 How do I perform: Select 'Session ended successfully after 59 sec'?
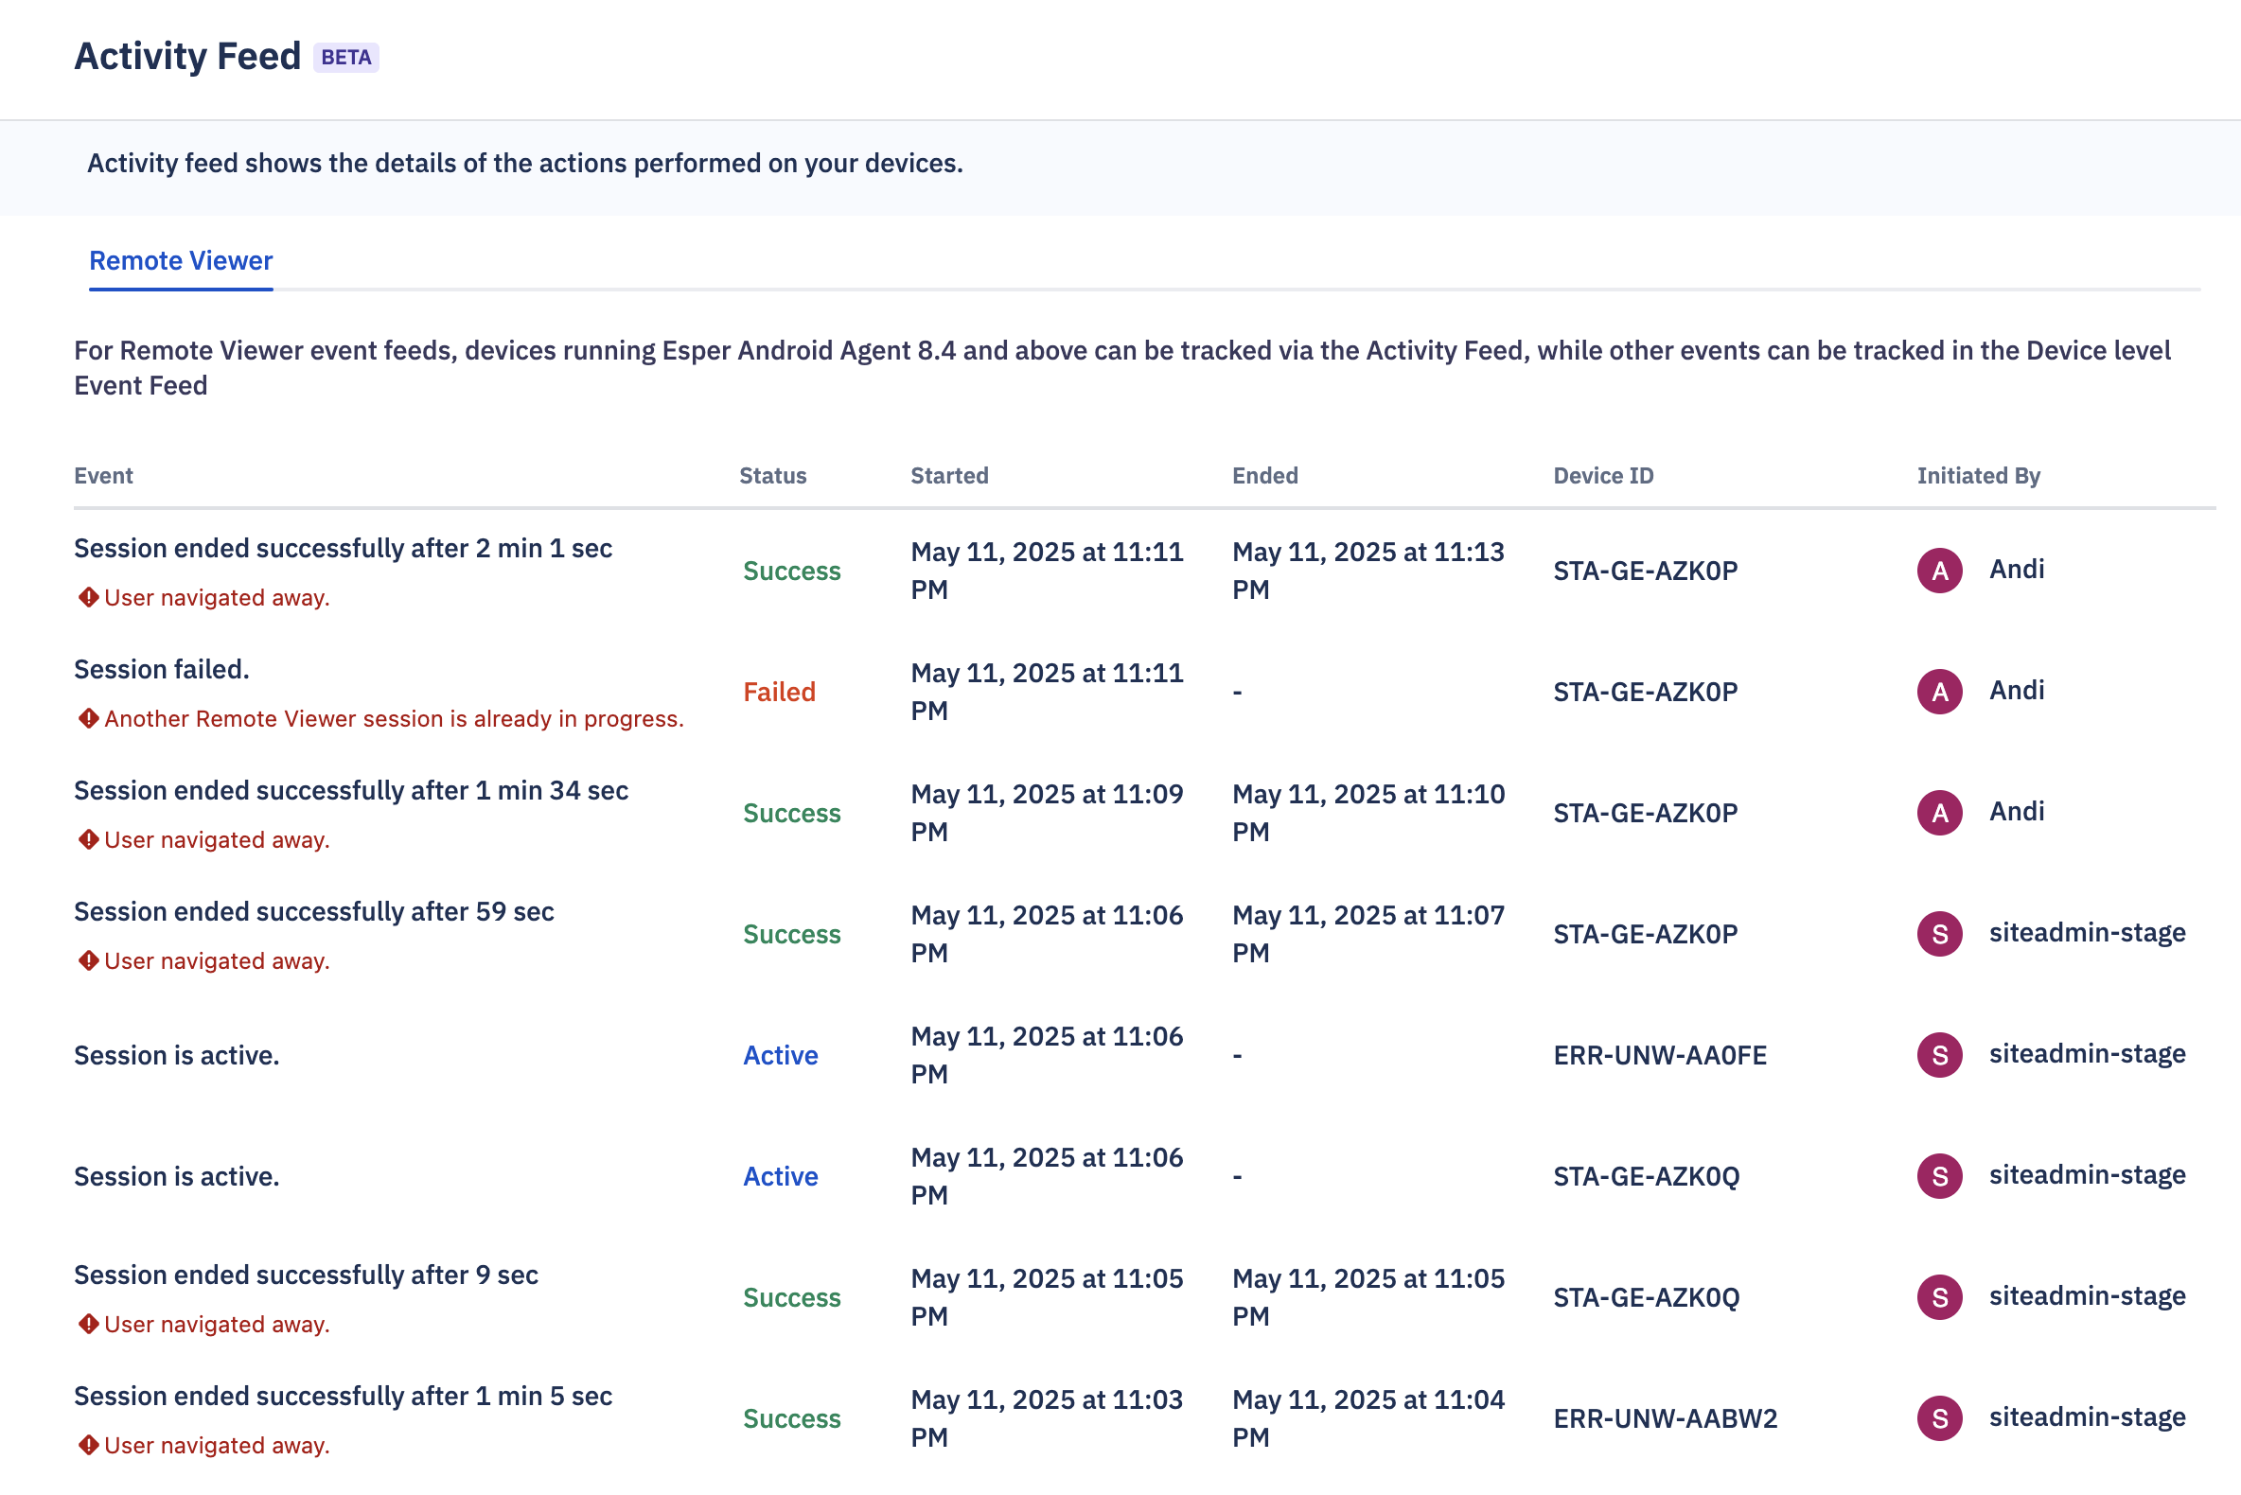pyautogui.click(x=314, y=911)
